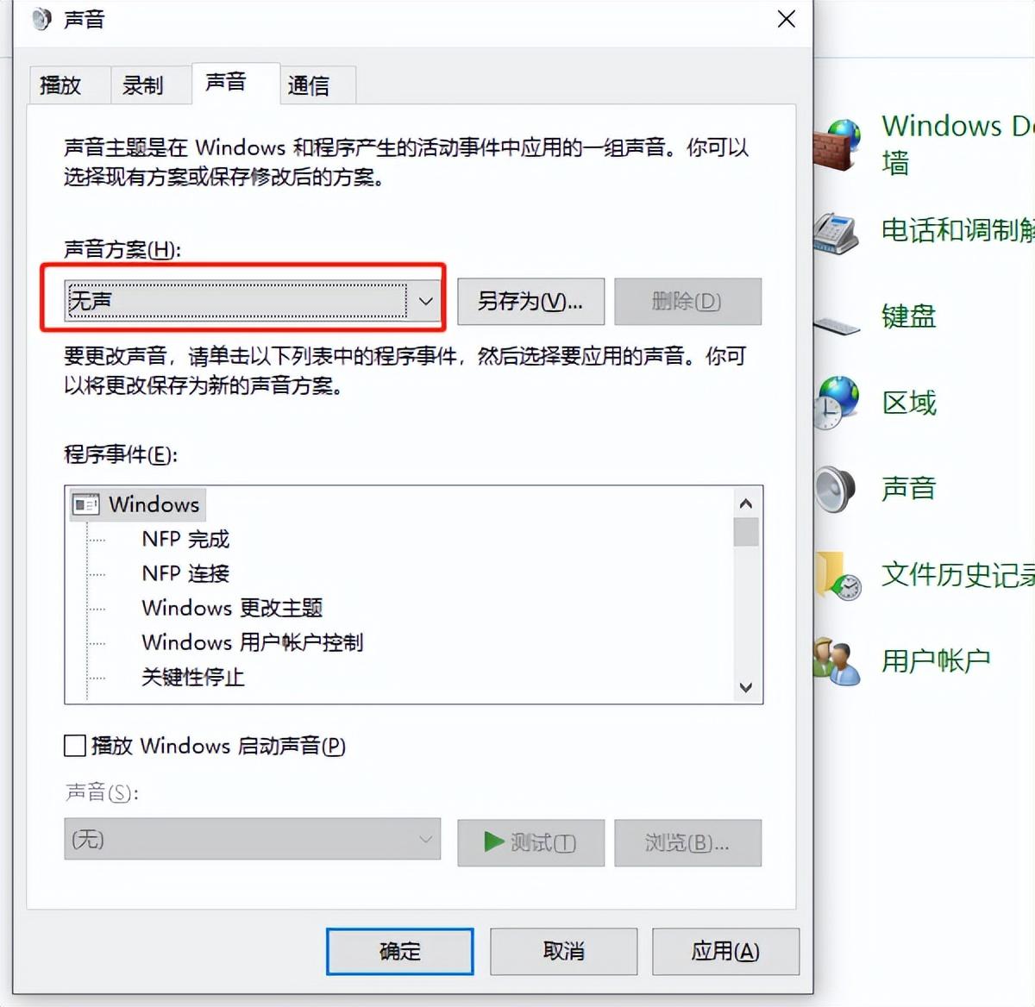Viewport: 1035px width, 1007px height.
Task: Open the Windows Defender firewall icon
Action: [837, 143]
